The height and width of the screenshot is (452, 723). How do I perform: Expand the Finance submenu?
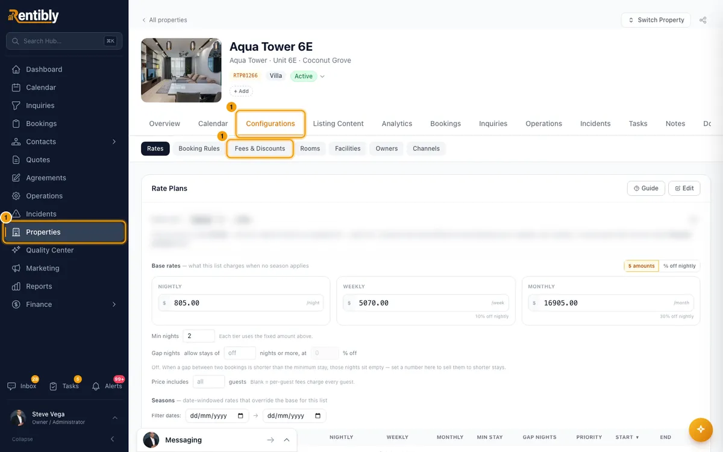pos(114,304)
